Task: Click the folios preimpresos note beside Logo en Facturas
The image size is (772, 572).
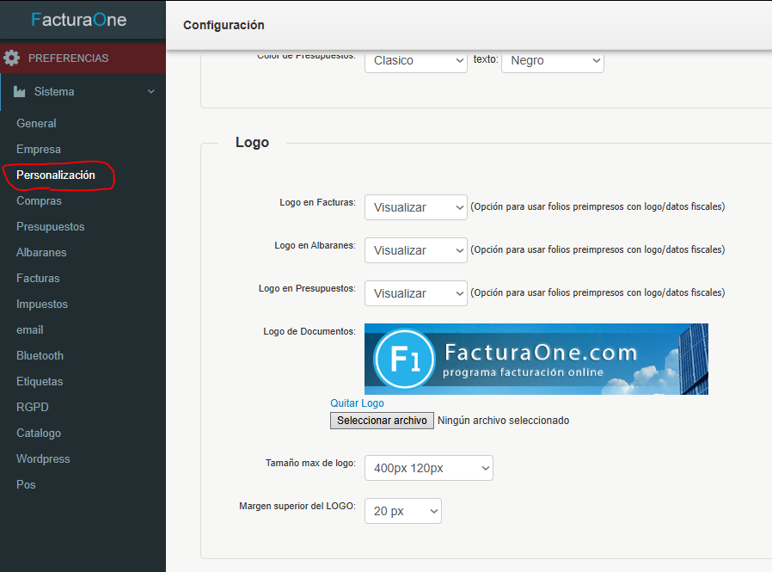Action: pyautogui.click(x=597, y=207)
